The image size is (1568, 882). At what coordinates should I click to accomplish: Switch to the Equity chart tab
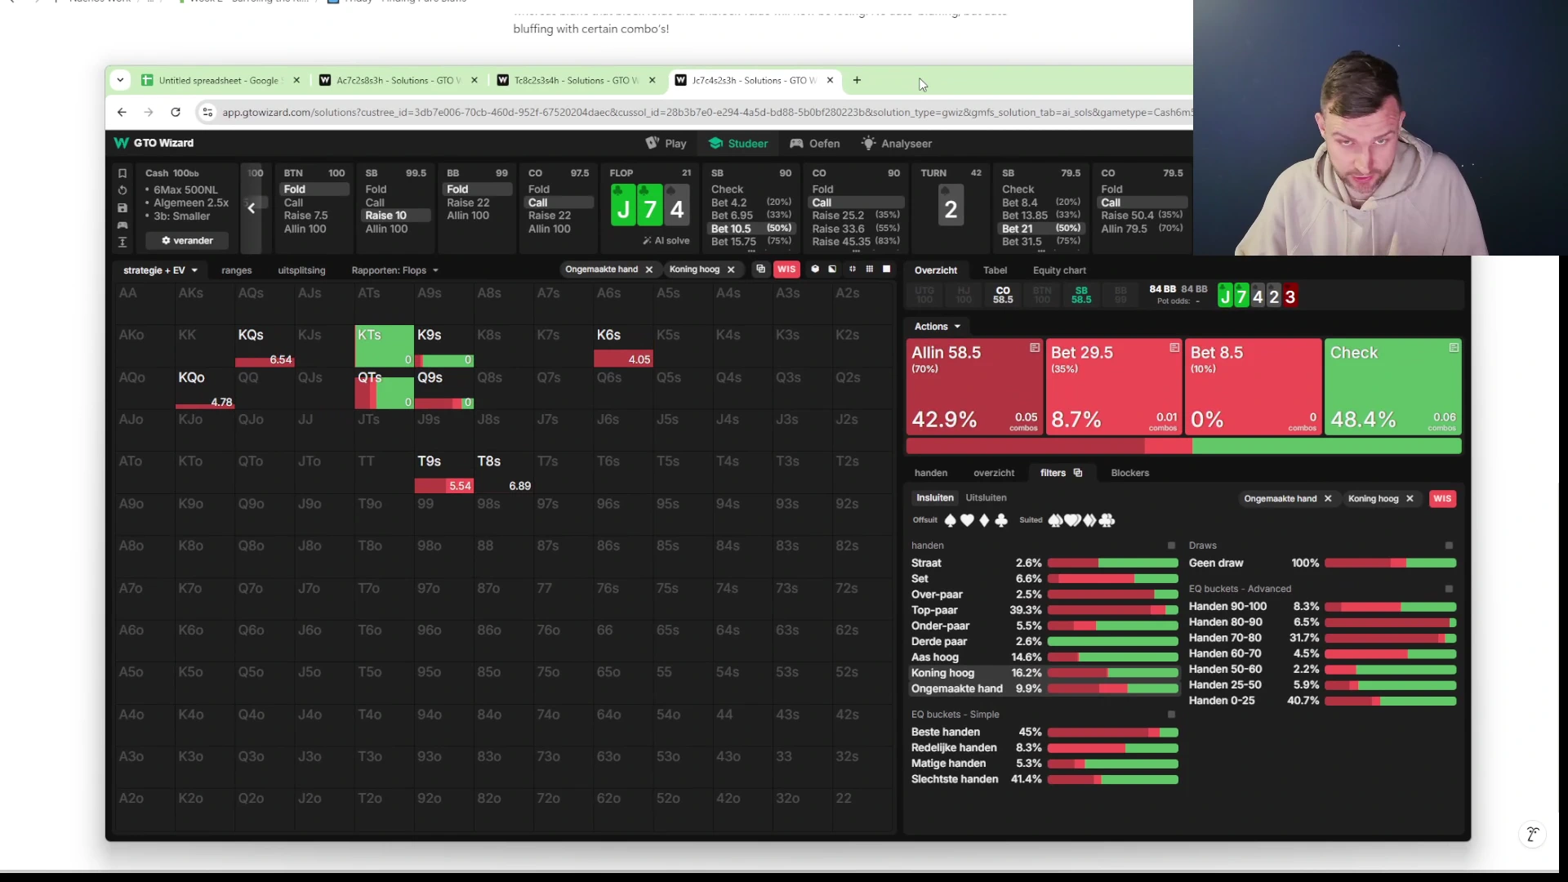click(x=1059, y=270)
